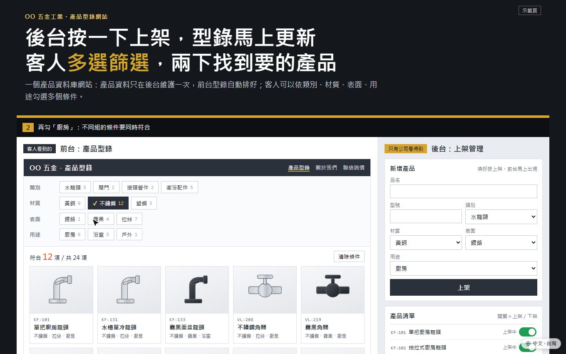Select the 戶外 usage filter
This screenshot has width=566, height=354.
click(129, 234)
